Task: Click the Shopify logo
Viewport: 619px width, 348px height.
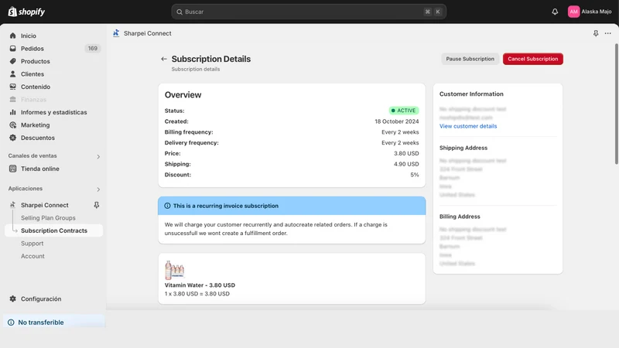Action: [x=26, y=12]
